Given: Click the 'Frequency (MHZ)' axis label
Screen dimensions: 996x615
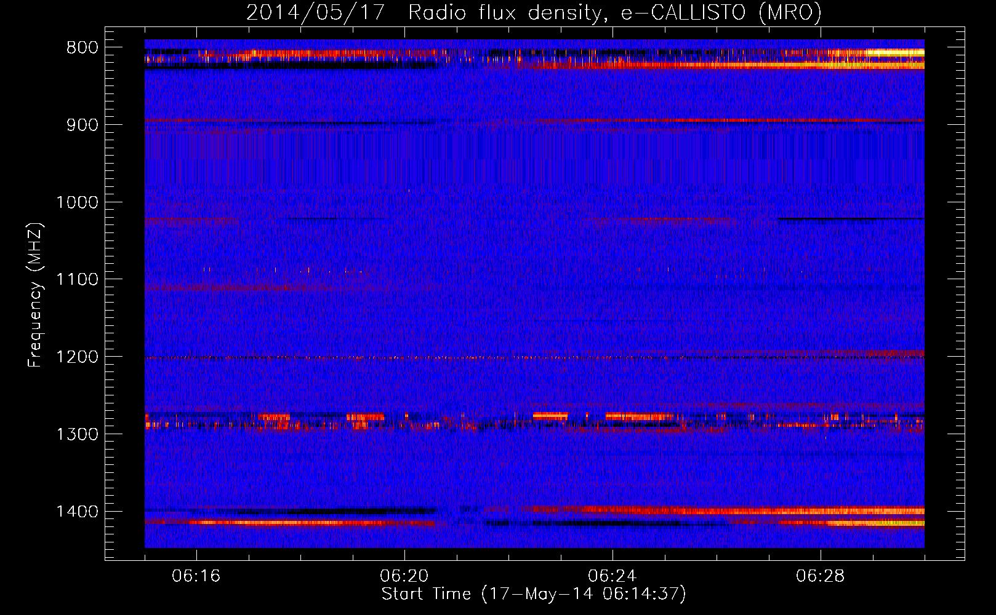Looking at the screenshot, I should coord(36,295).
